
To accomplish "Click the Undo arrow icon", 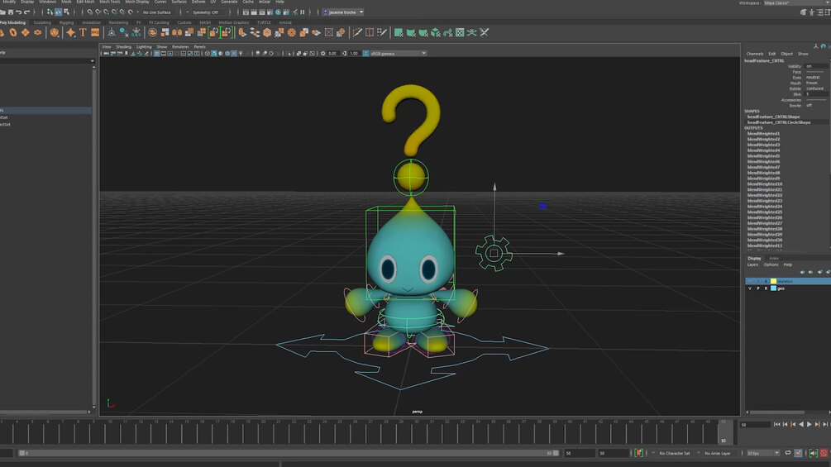I will tap(18, 12).
